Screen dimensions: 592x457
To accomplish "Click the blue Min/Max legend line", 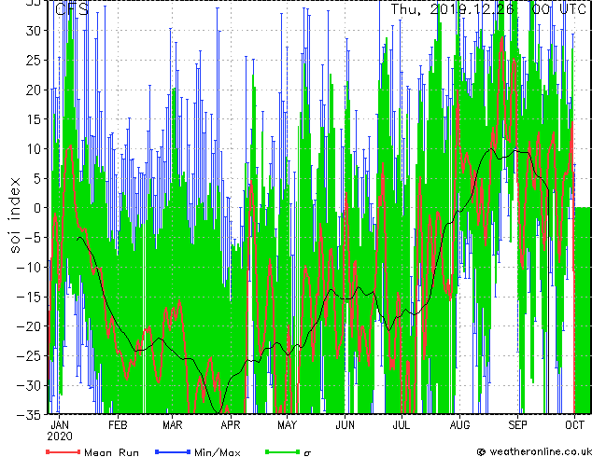I will pos(173,451).
